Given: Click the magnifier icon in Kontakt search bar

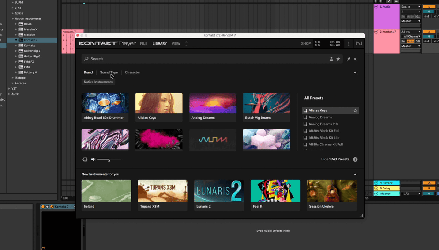Looking at the screenshot, I should 86,59.
